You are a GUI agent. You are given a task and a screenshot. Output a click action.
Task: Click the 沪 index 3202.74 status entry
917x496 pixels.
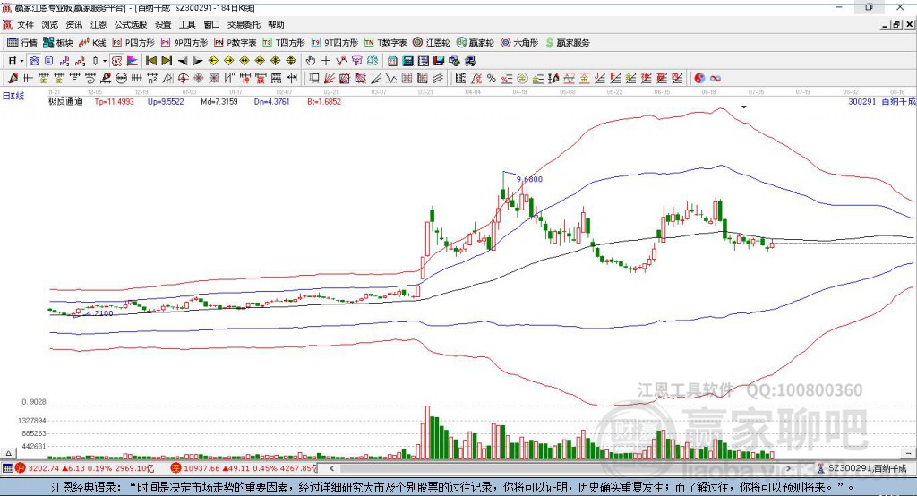[x=85, y=468]
